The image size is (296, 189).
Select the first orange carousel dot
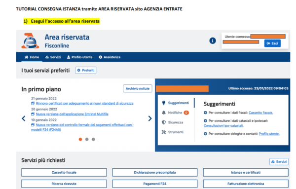pyautogui.click(x=80, y=139)
